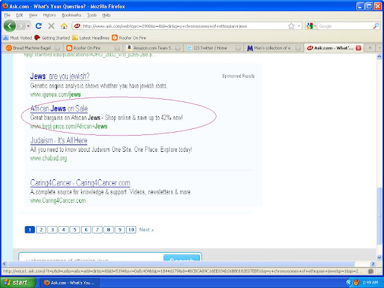Viewport: 384px width, 288px height.
Task: Open the Edit menu
Action: click(x=19, y=15)
